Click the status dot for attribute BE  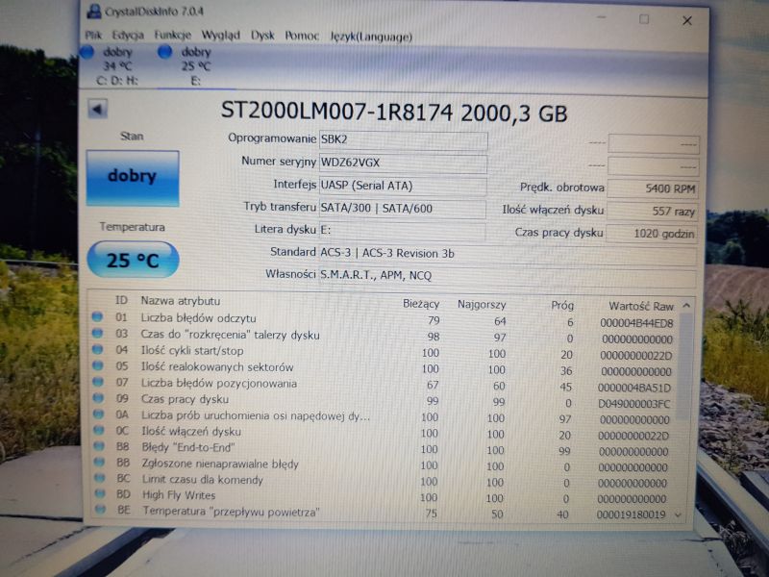(100, 510)
